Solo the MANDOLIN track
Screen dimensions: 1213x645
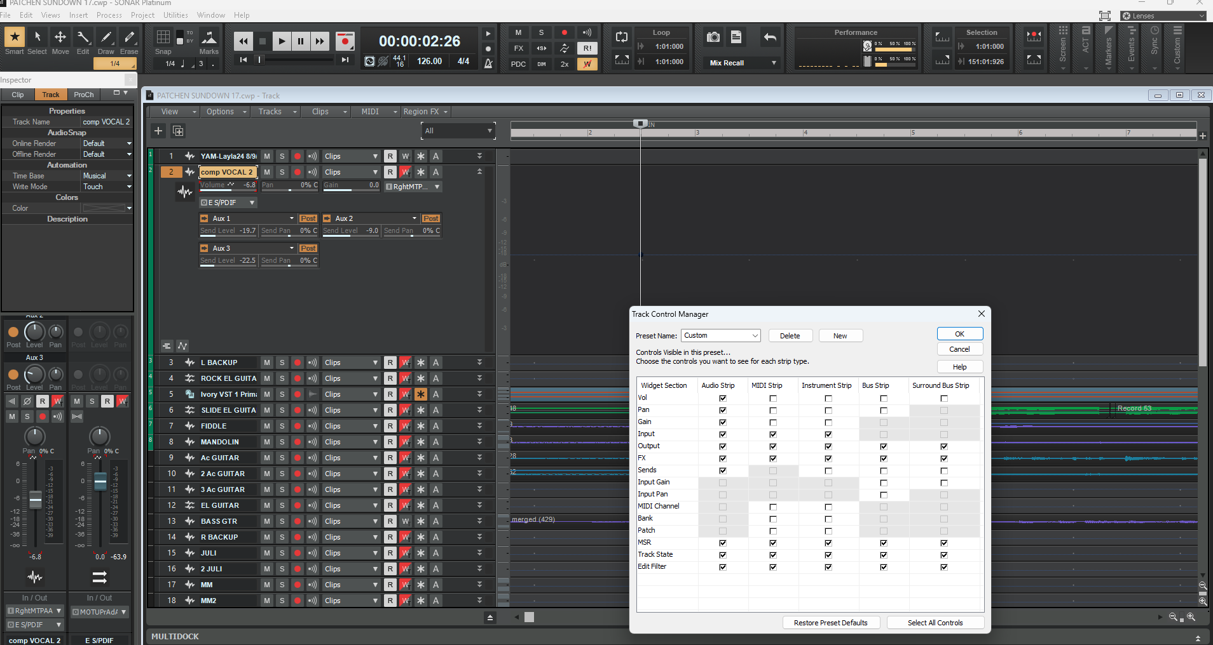(x=282, y=442)
